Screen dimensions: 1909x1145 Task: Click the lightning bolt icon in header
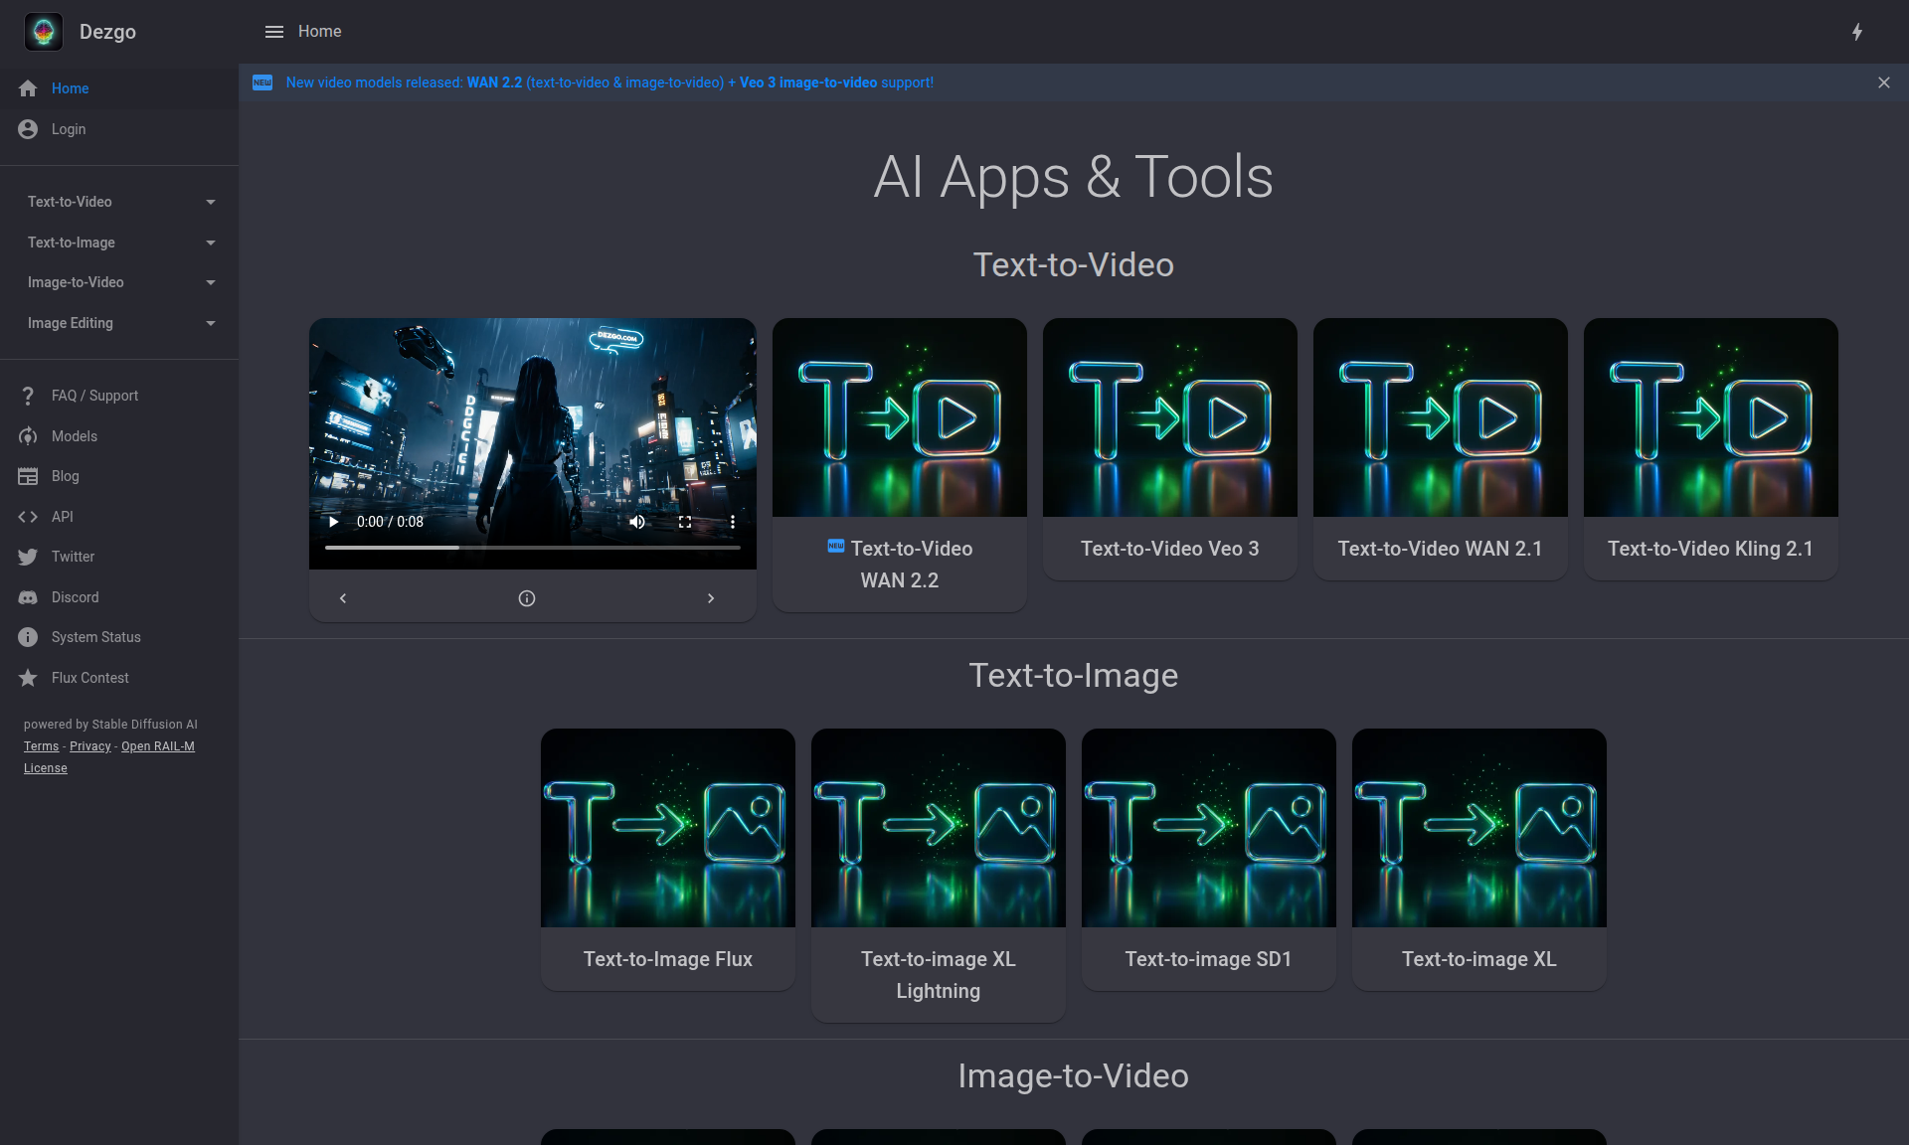click(1857, 32)
